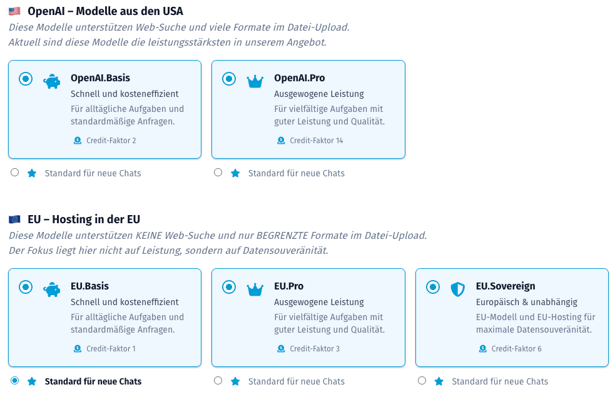The height and width of the screenshot is (397, 615).
Task: Select the OpenAI.Pro model radio button
Action: [x=229, y=79]
